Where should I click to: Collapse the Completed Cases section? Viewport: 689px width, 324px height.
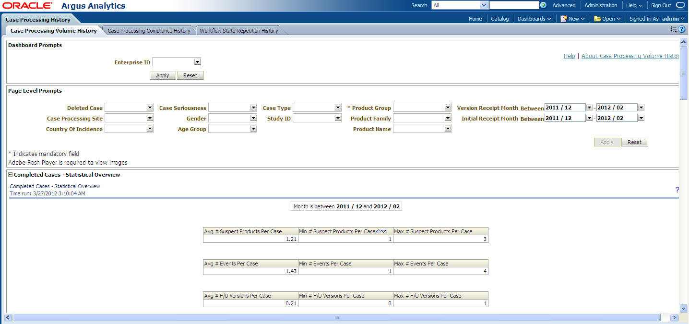click(x=11, y=175)
